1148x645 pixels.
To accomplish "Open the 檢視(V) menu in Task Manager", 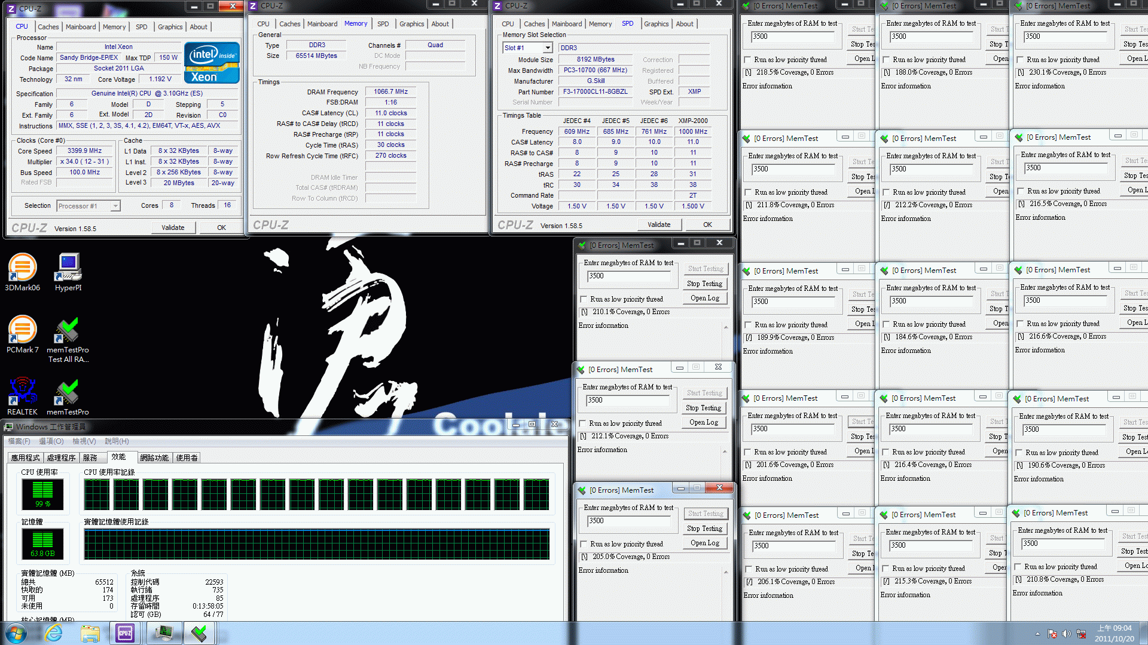I will [x=84, y=441].
